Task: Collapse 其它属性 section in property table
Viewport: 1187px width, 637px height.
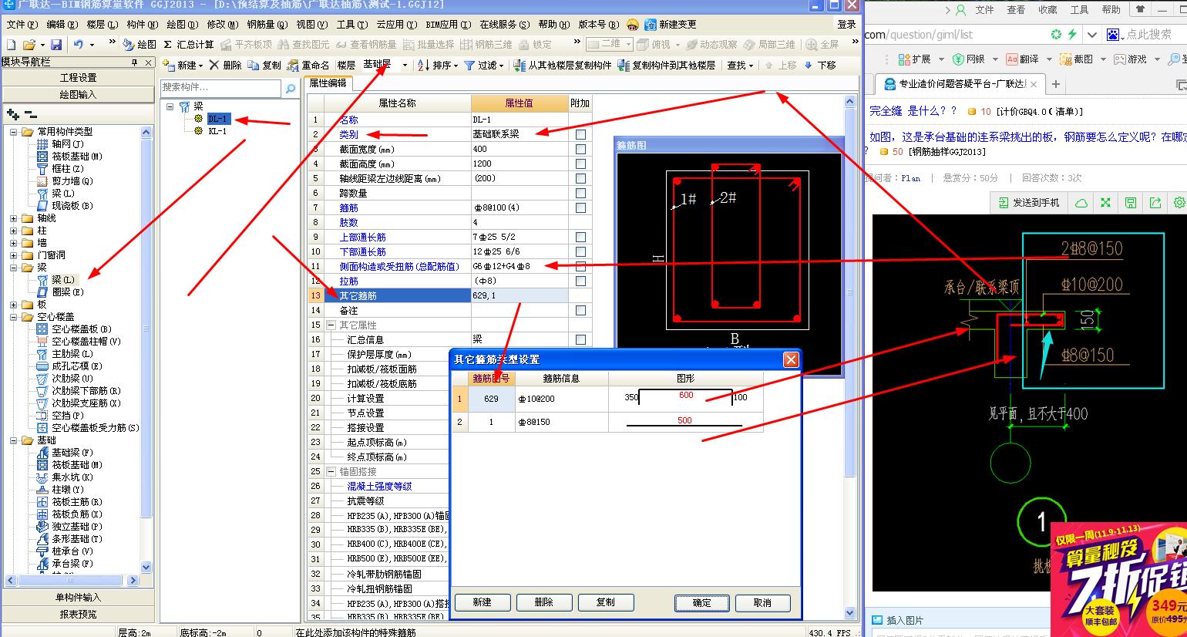Action: click(x=331, y=325)
